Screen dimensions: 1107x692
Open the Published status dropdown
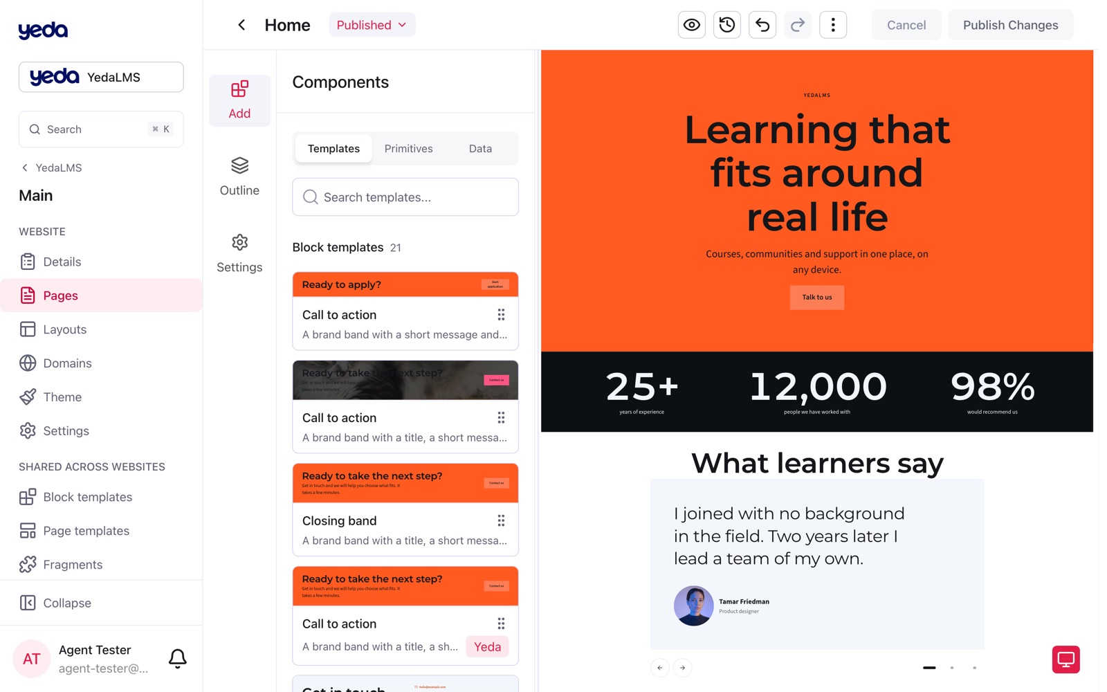[x=372, y=25]
